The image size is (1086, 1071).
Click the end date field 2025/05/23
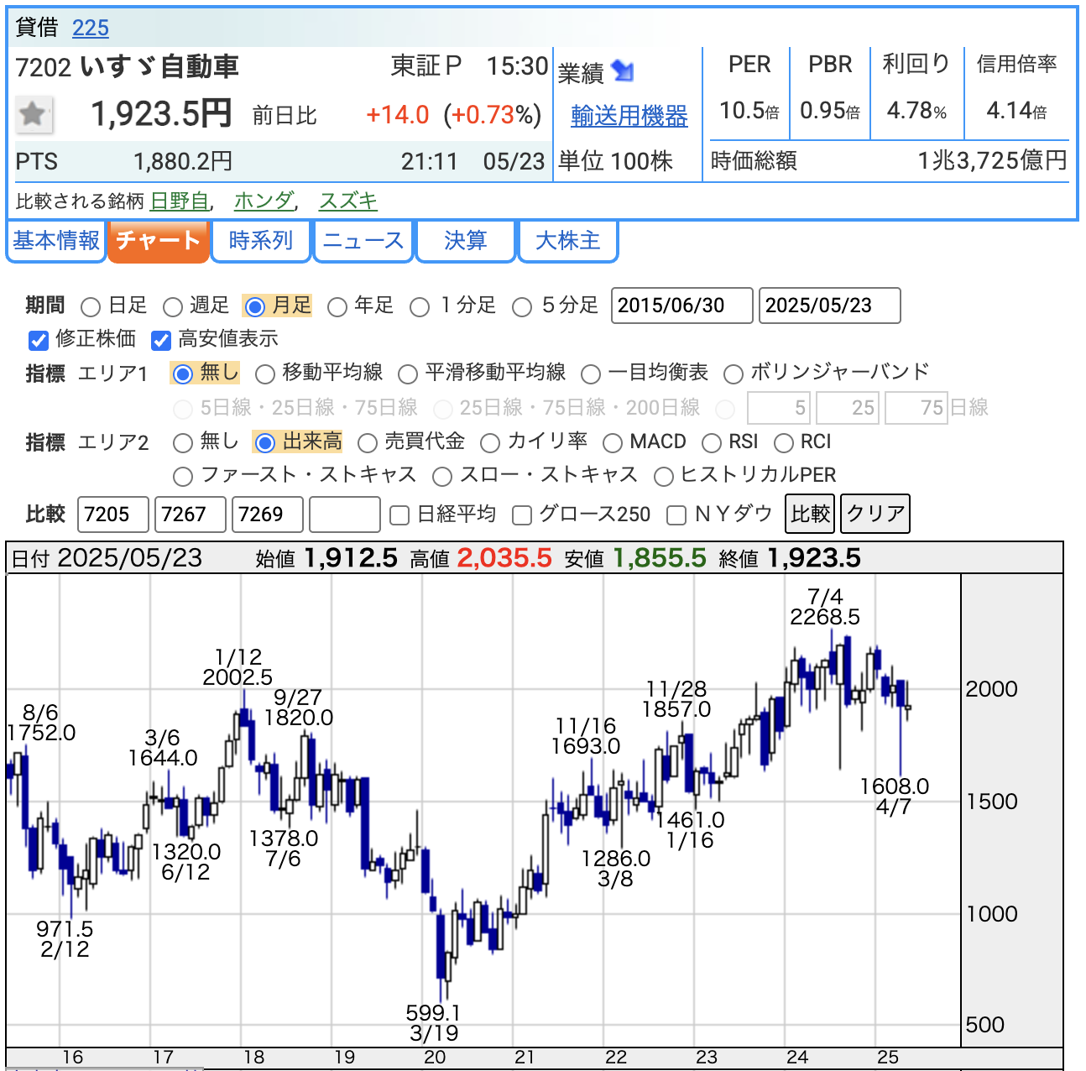830,306
